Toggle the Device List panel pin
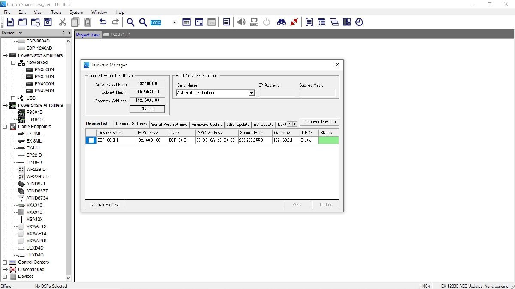Image resolution: width=515 pixels, height=289 pixels. tap(64, 33)
